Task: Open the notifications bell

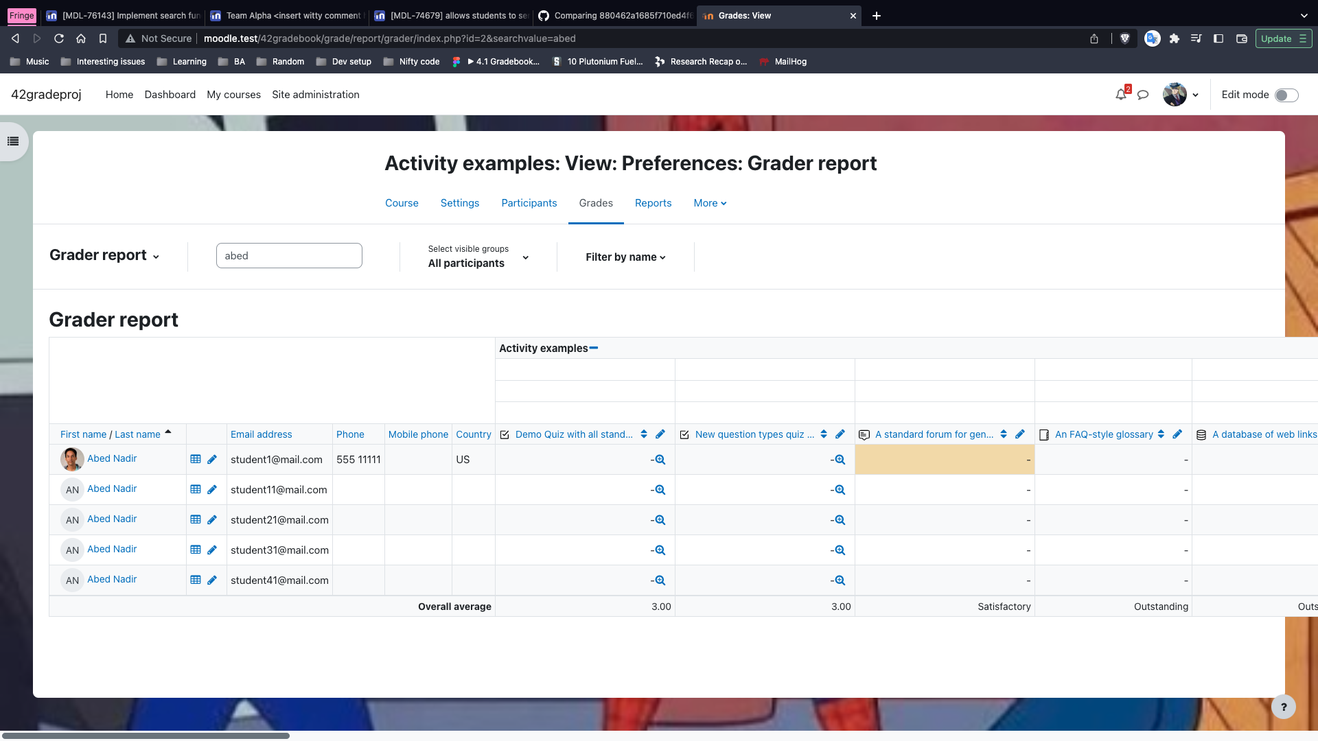Action: click(1121, 95)
